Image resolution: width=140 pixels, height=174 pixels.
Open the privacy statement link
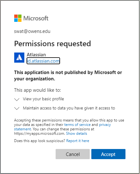62,127
